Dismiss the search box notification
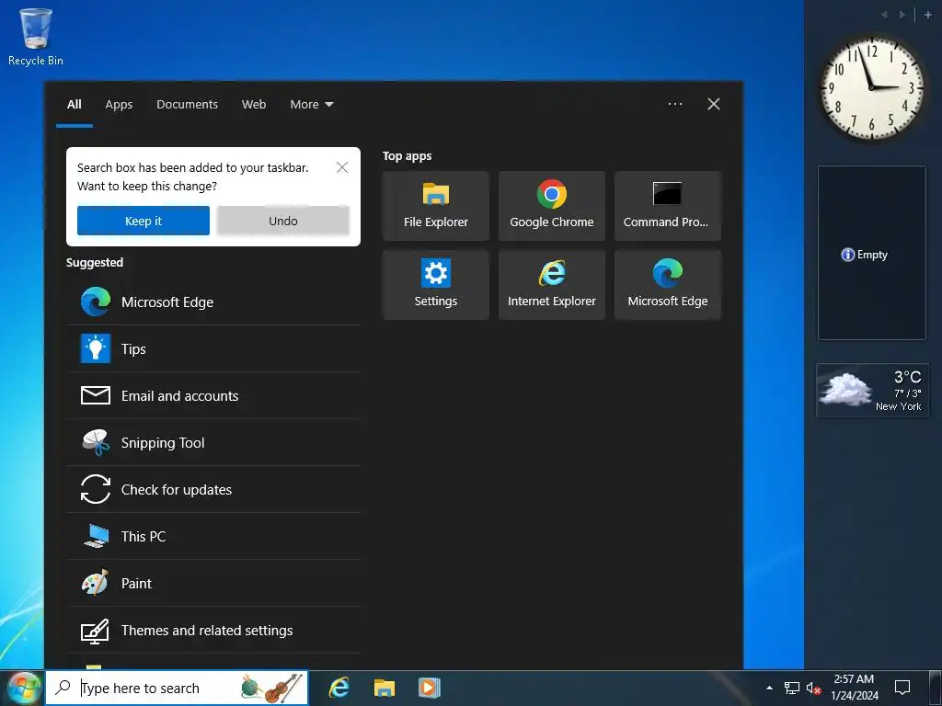This screenshot has height=706, width=942. point(342,167)
